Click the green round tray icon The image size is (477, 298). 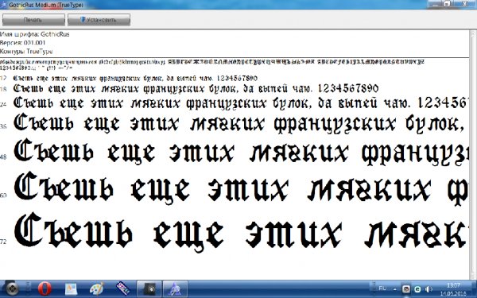tap(418, 289)
